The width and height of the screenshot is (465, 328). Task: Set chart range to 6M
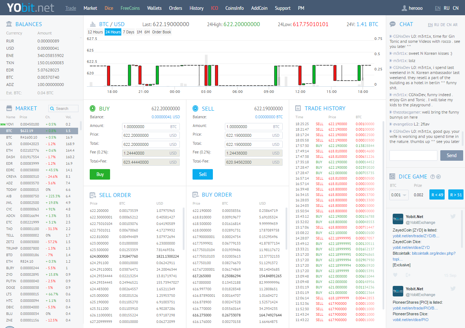[147, 32]
